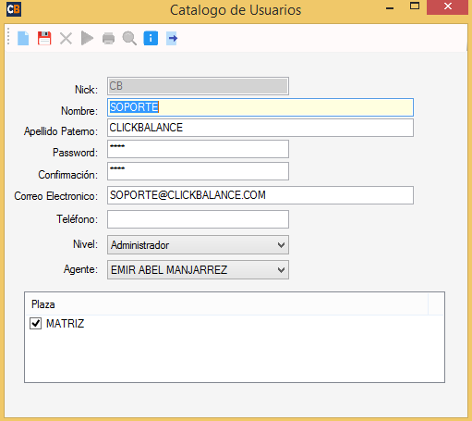Click the Confirmación password field
The height and width of the screenshot is (421, 472).
point(198,171)
